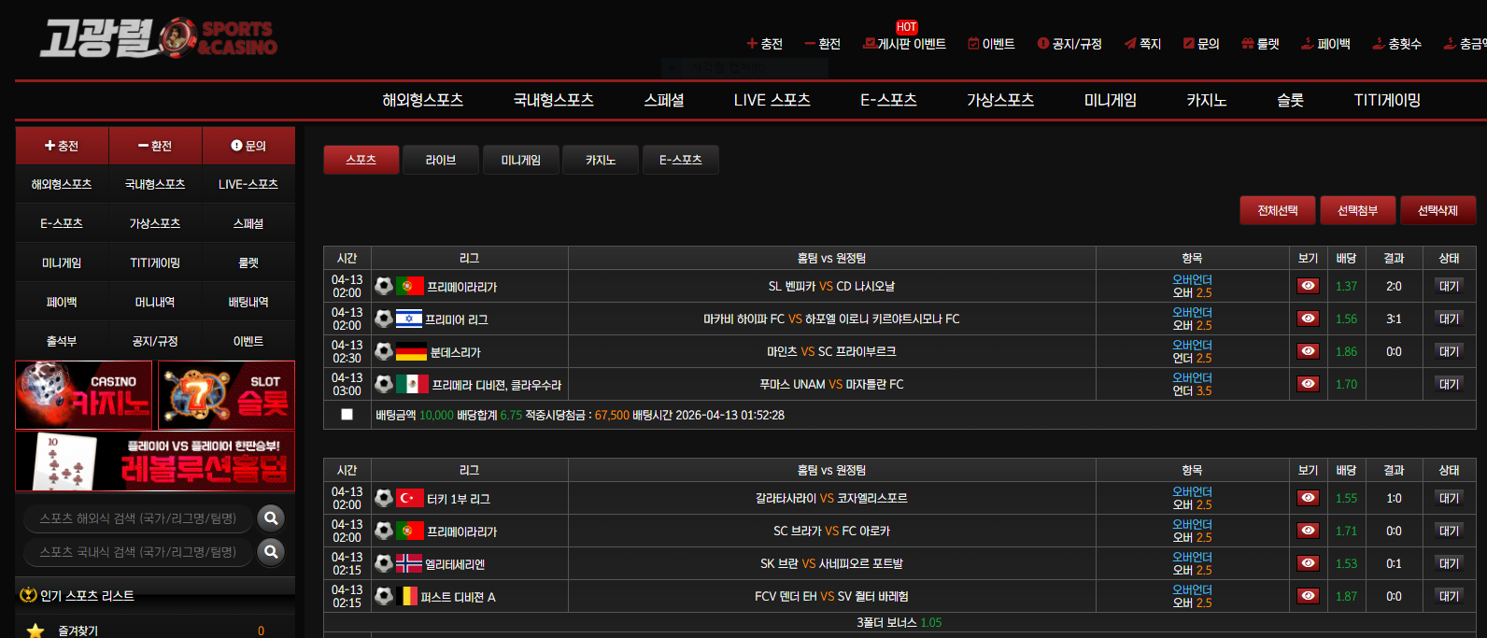
Task: Open the CASINO 카지노 banner
Action: (84, 395)
